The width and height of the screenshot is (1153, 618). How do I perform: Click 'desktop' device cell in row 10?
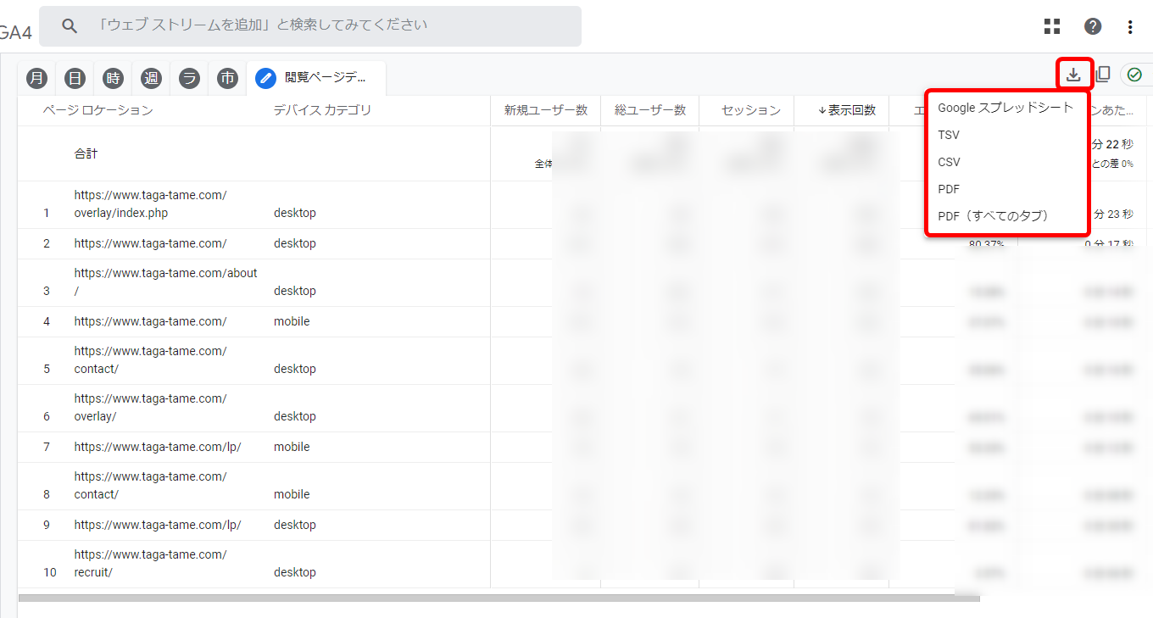(294, 572)
